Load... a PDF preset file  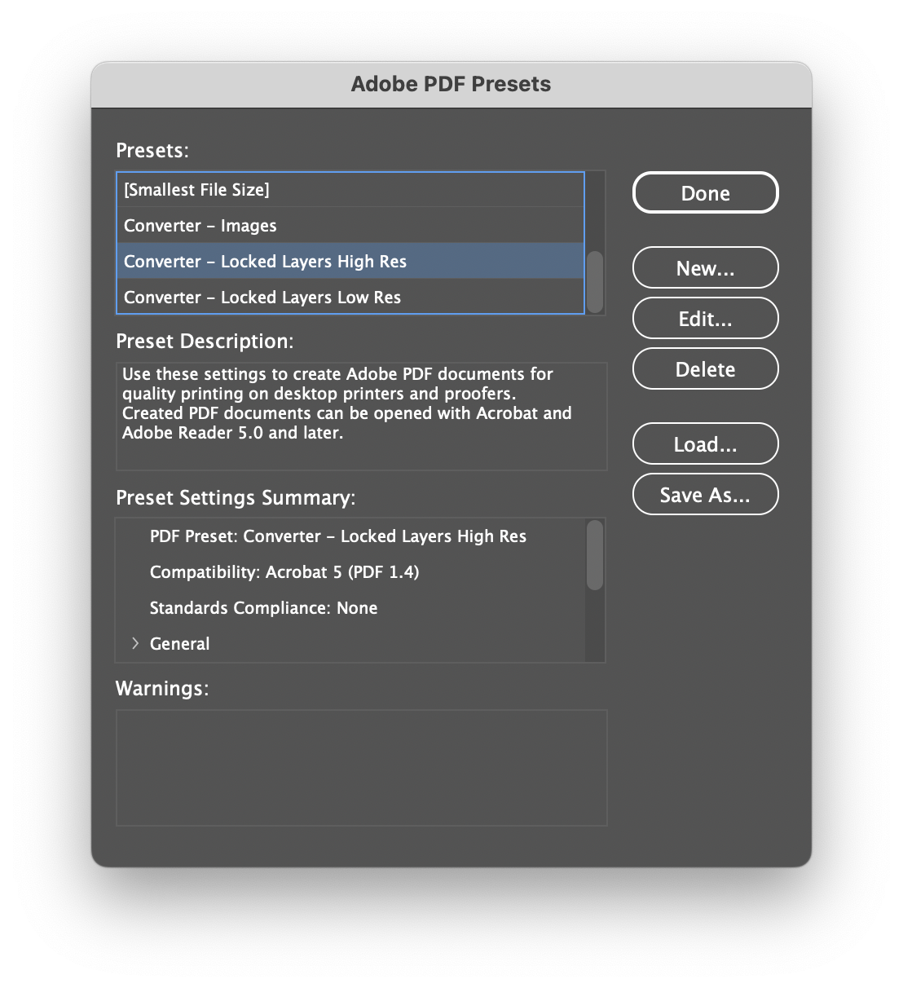pyautogui.click(x=705, y=444)
